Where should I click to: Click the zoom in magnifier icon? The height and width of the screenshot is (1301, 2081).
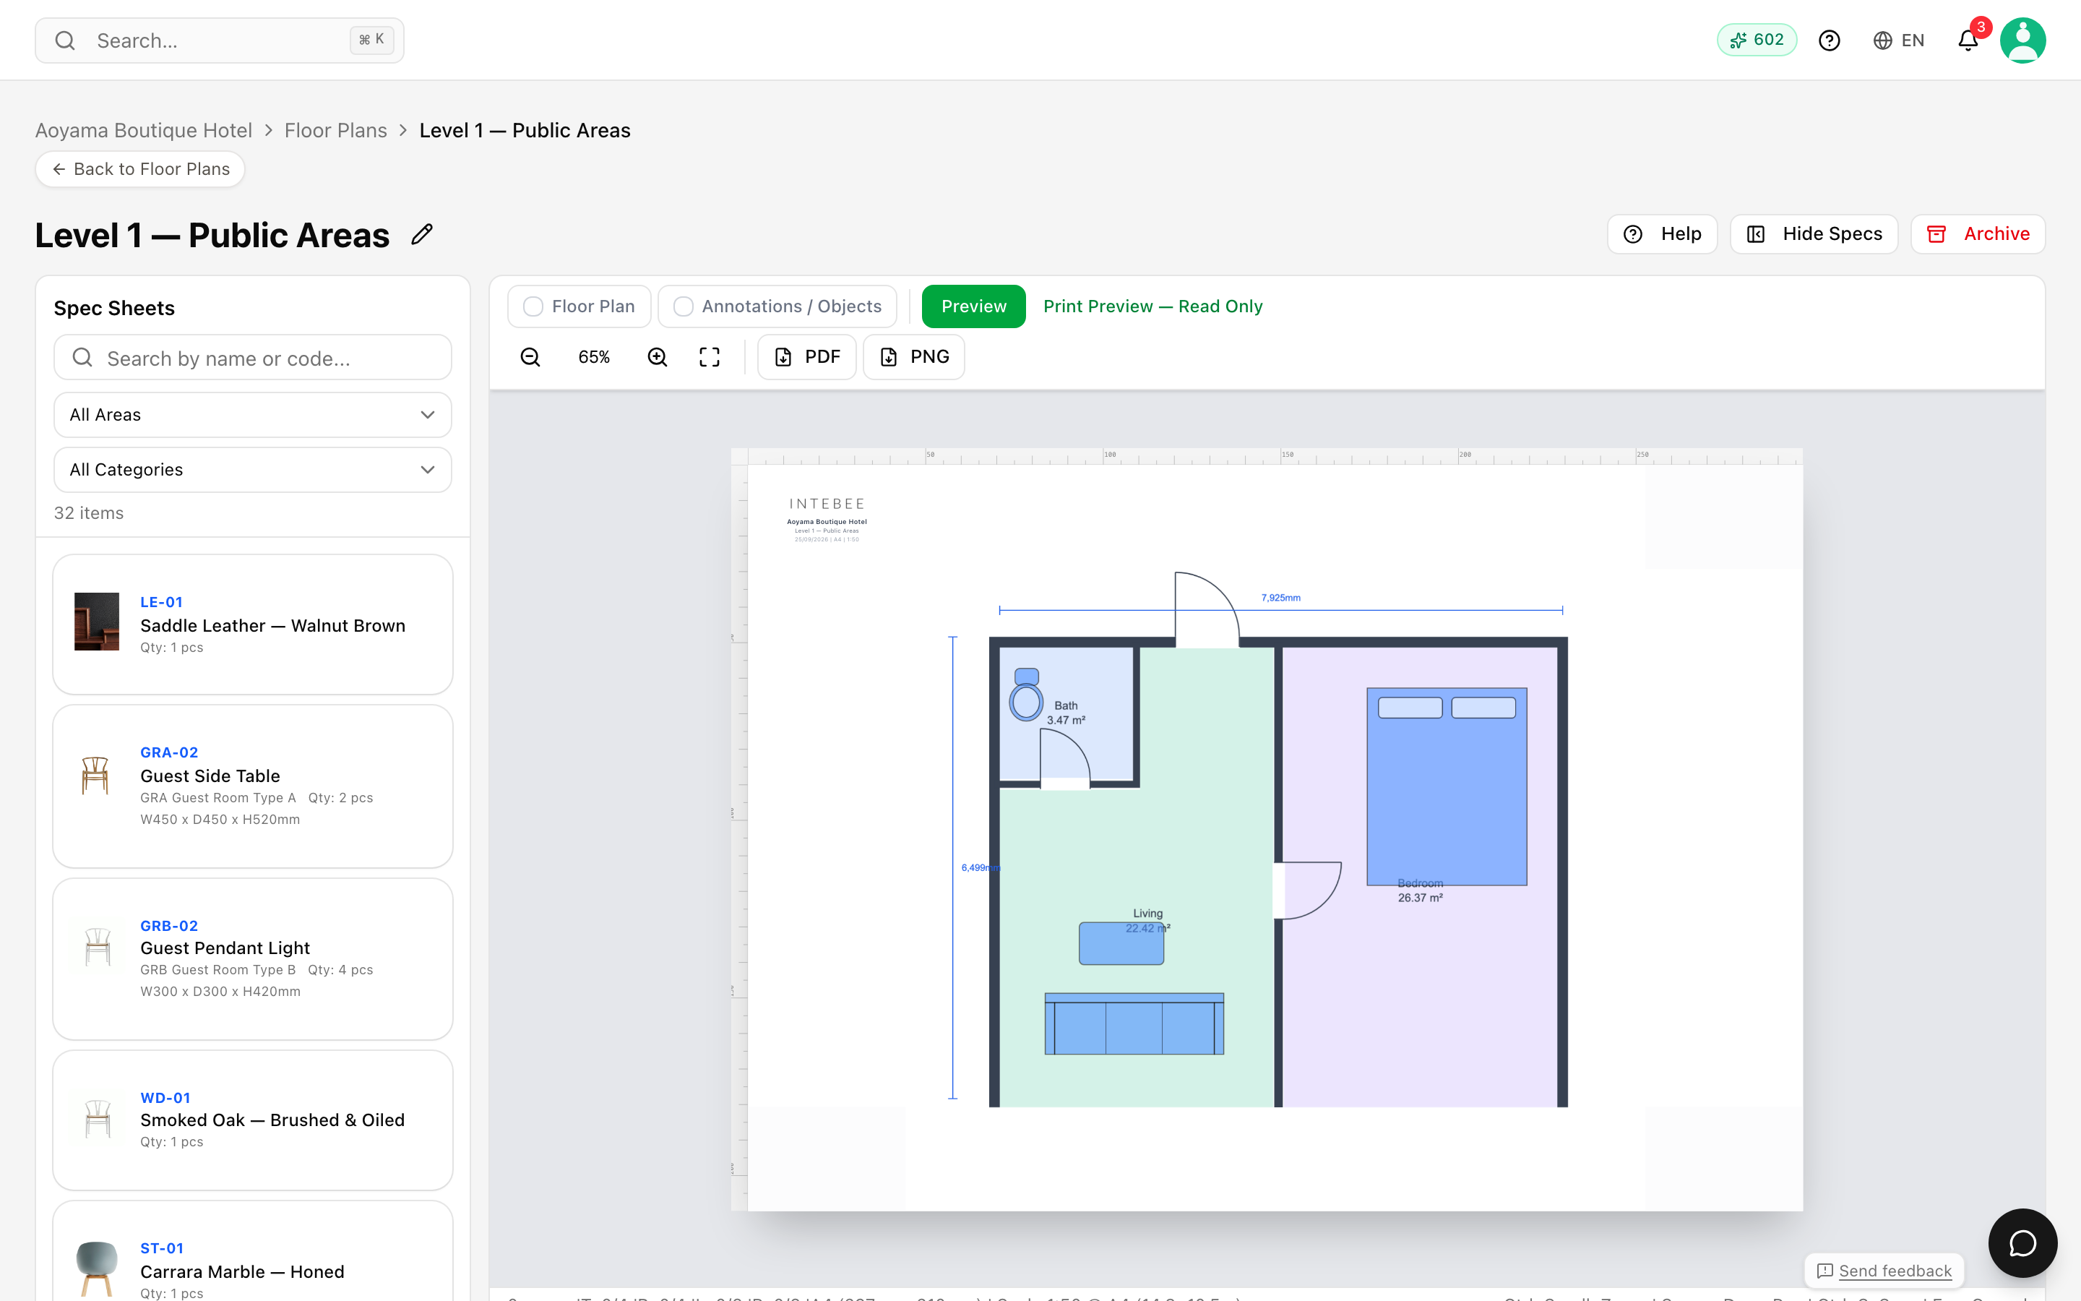(657, 357)
